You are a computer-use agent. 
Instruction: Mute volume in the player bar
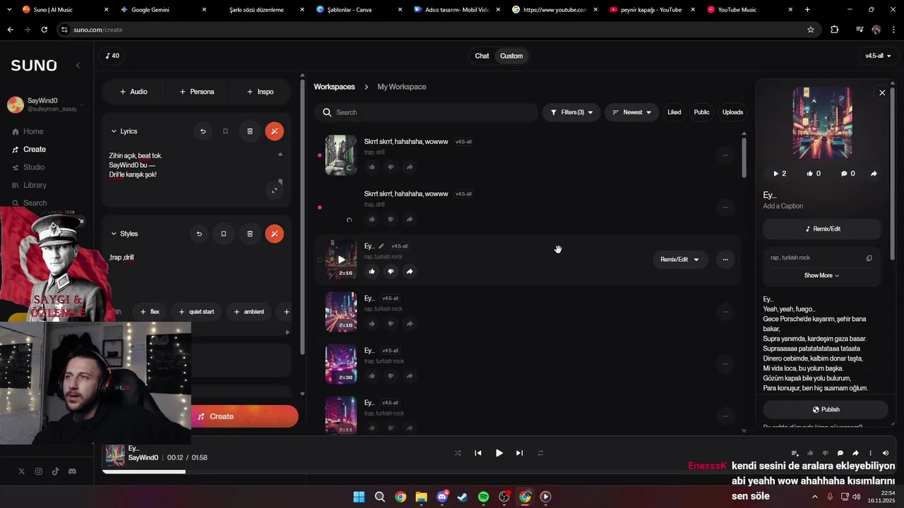click(886, 453)
